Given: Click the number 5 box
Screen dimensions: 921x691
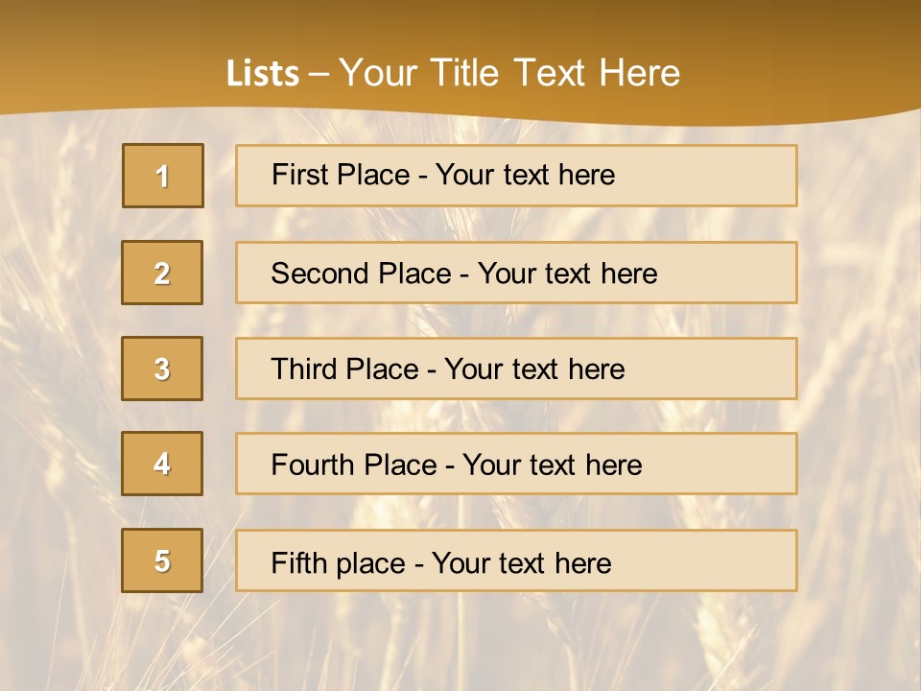Looking at the screenshot, I should tap(162, 560).
